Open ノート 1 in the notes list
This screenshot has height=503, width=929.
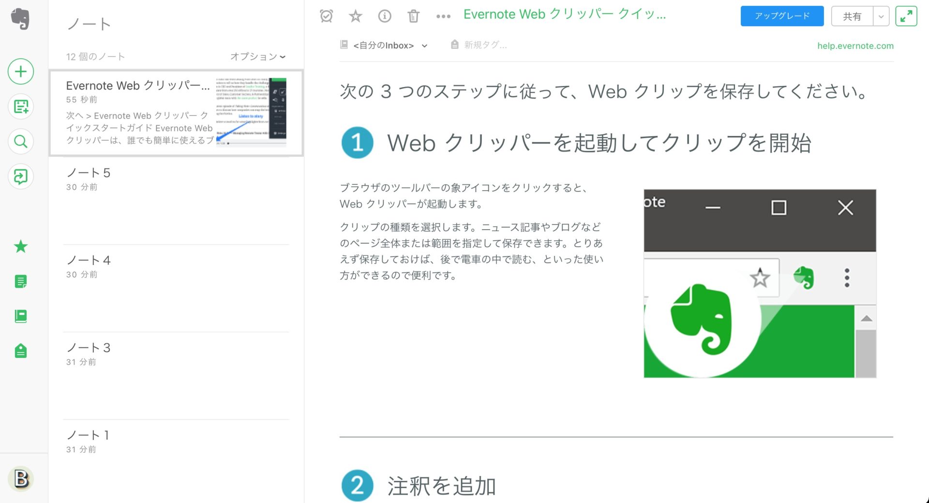click(177, 462)
